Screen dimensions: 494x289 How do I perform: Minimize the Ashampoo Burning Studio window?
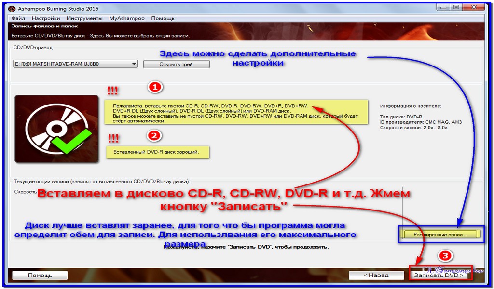(x=443, y=7)
